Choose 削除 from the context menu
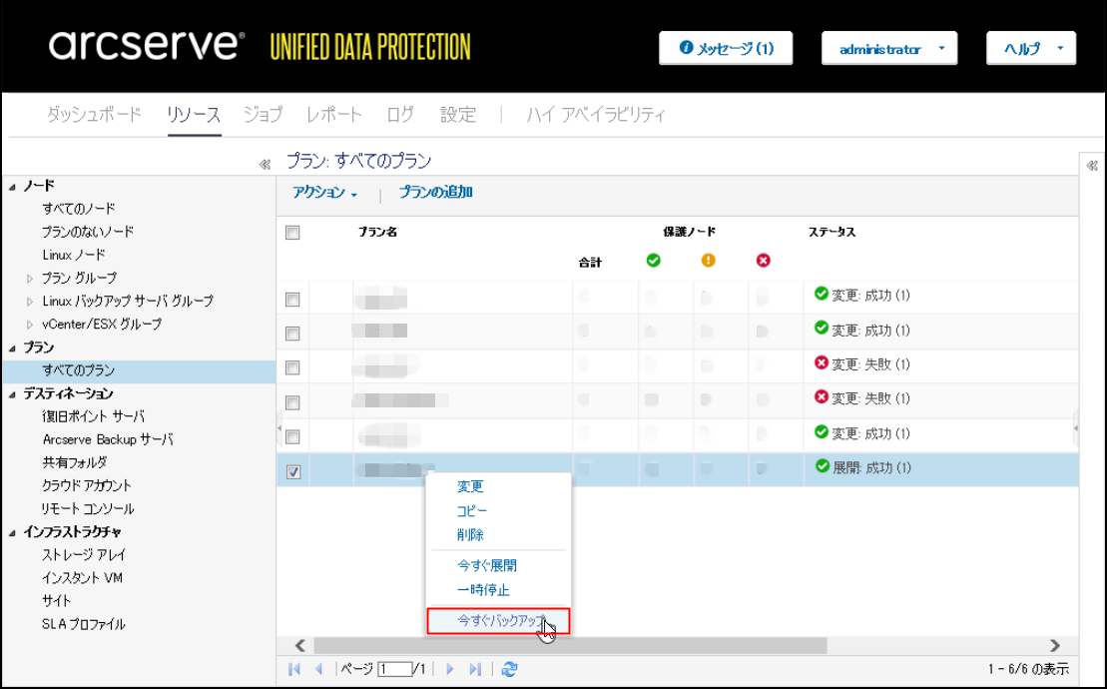The width and height of the screenshot is (1107, 689). 470,535
